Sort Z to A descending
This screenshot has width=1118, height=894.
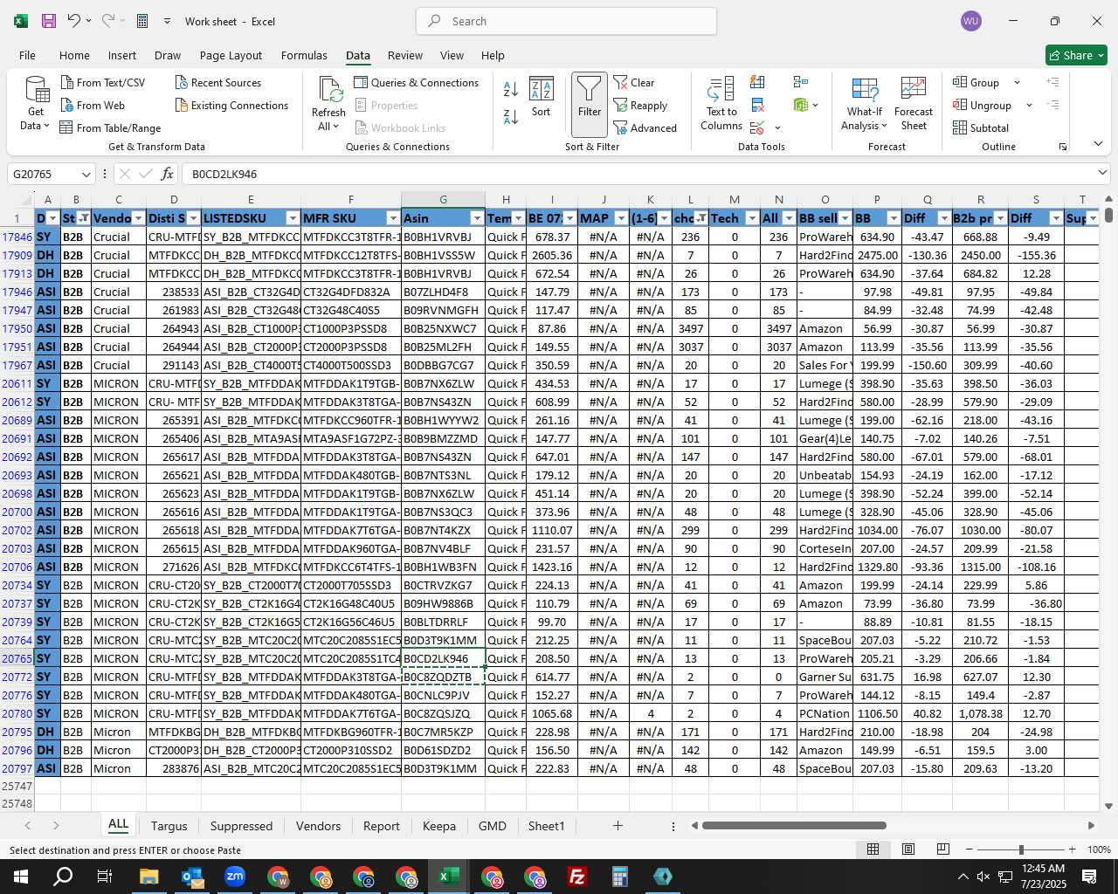tap(511, 116)
